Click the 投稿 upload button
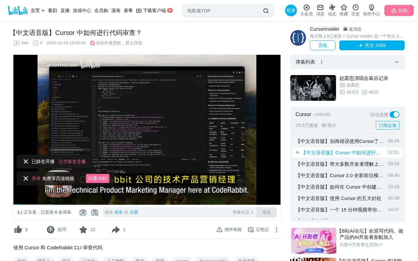This screenshot has height=261, width=418. point(399,10)
